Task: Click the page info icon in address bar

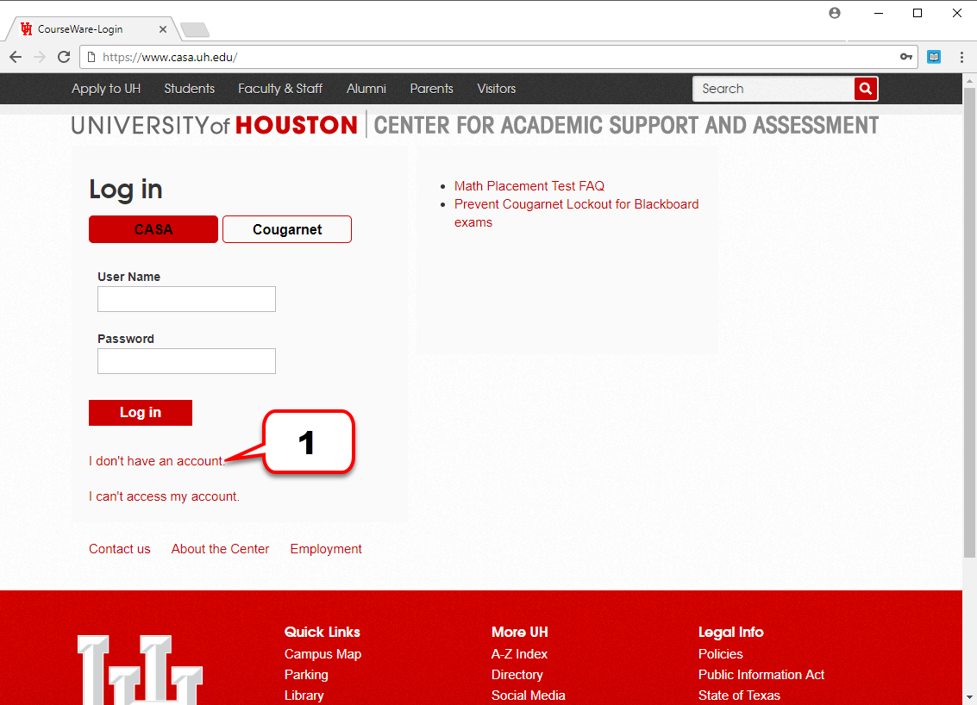Action: (91, 57)
